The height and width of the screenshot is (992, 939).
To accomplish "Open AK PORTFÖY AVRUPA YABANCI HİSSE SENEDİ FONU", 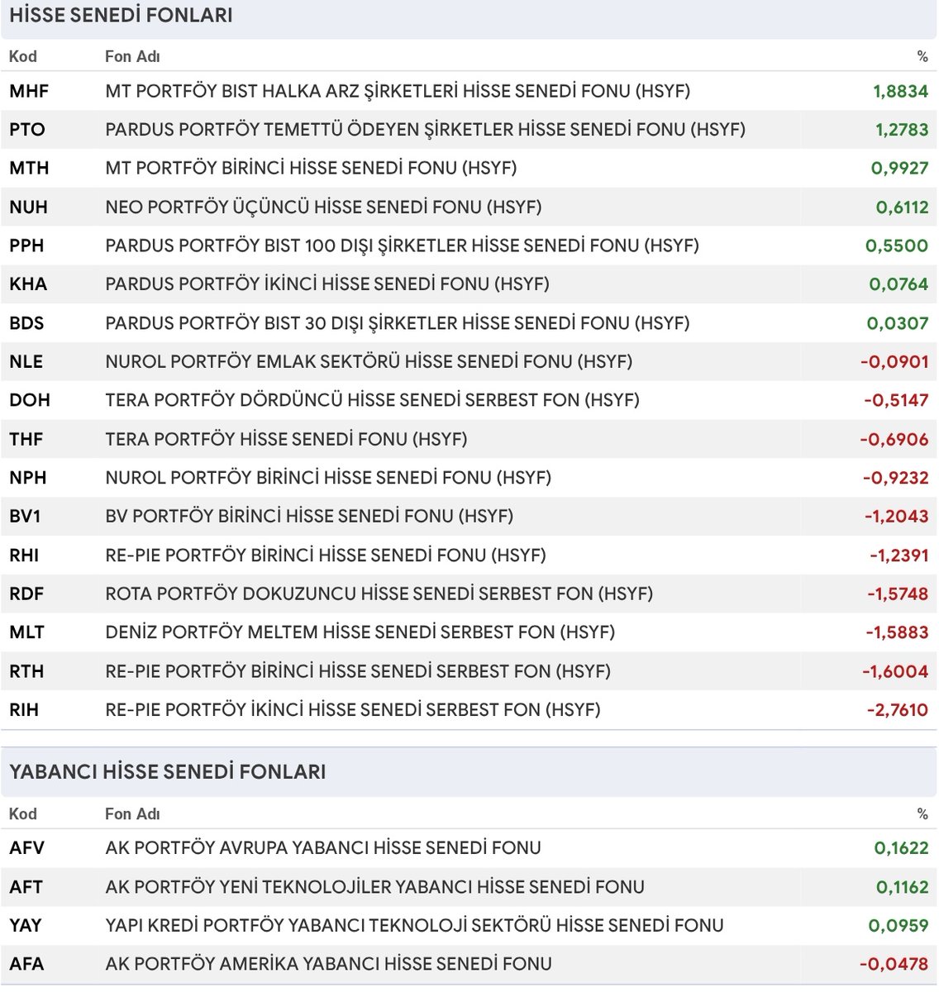I will point(323,848).
